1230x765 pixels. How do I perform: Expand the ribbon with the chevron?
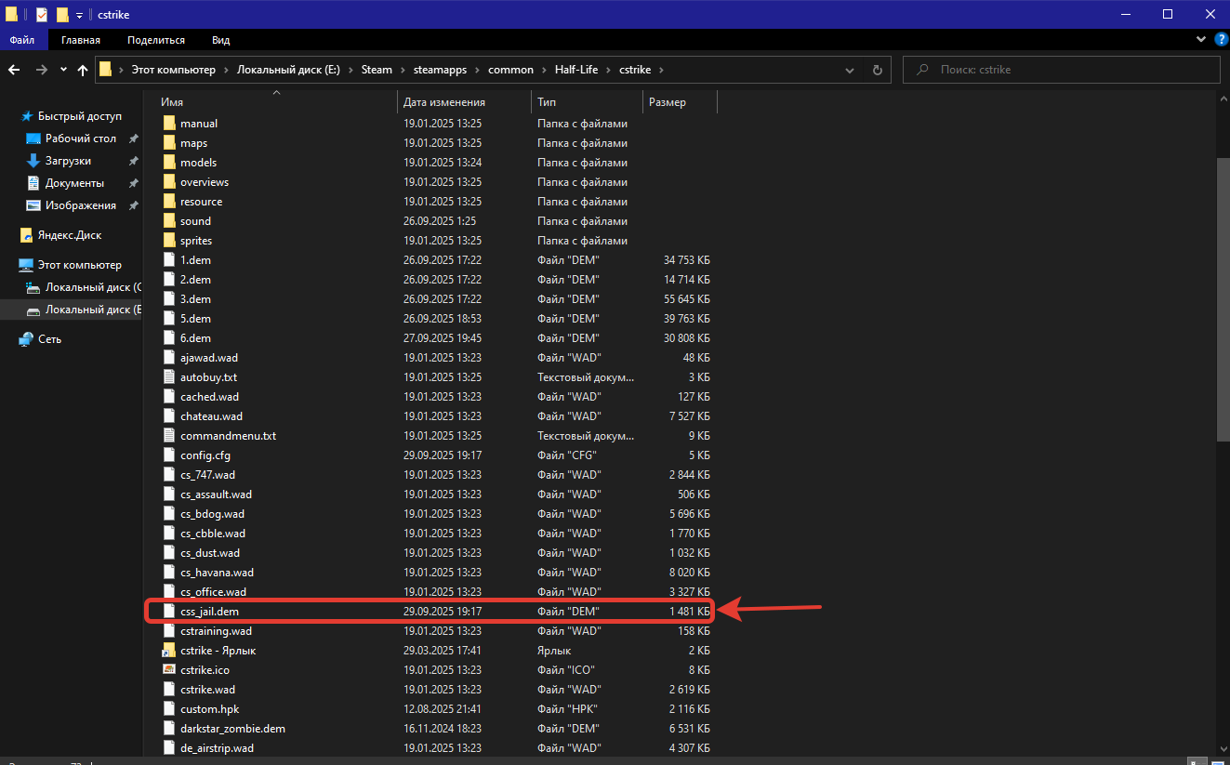tap(1200, 40)
